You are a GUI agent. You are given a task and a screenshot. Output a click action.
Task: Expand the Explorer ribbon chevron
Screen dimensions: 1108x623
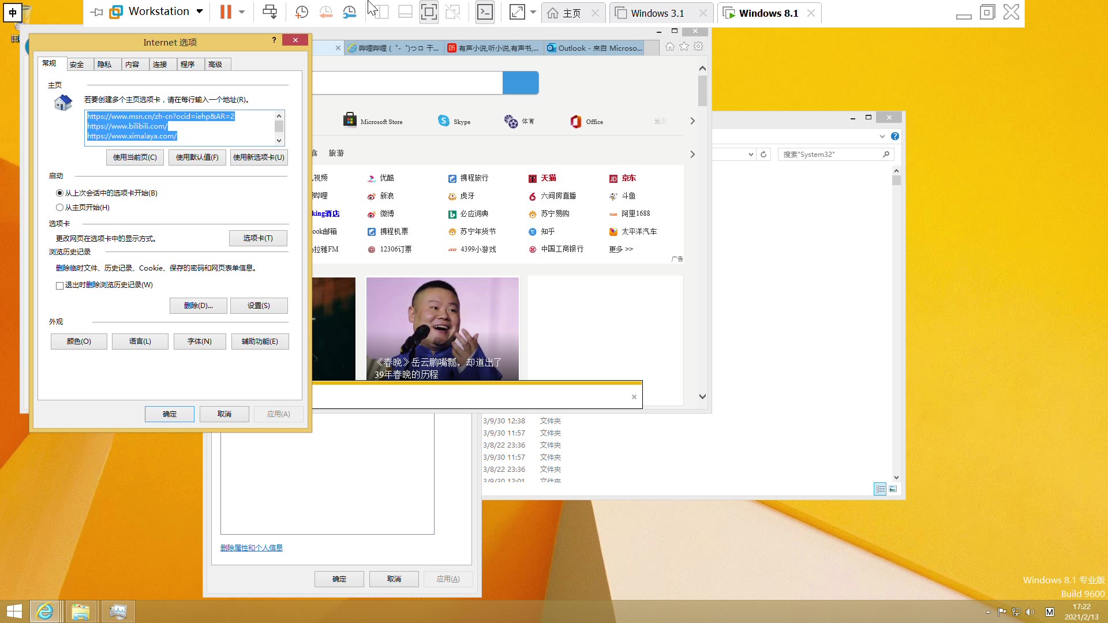tap(882, 136)
